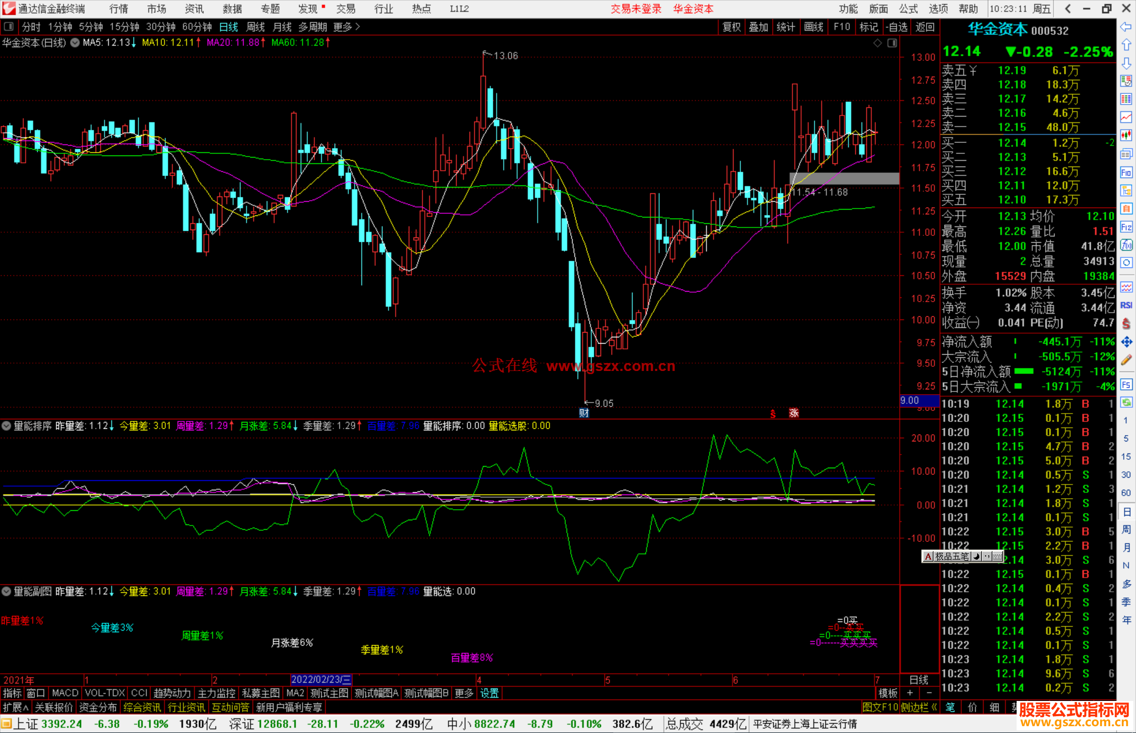Open the tree structure icon in the sidebar
Screen dimensions: 1136x733
click(x=1126, y=191)
